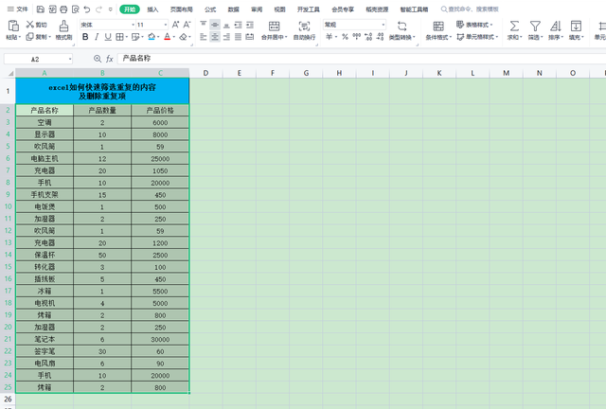Switch to the 开始 ribbon tab
Image resolution: width=606 pixels, height=409 pixels.
[130, 9]
